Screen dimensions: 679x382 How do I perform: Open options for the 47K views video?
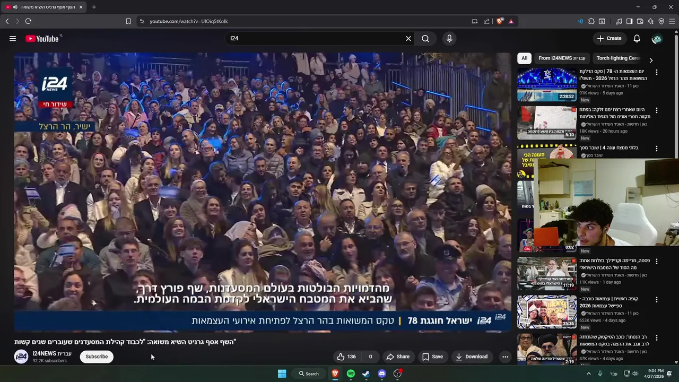click(x=656, y=337)
